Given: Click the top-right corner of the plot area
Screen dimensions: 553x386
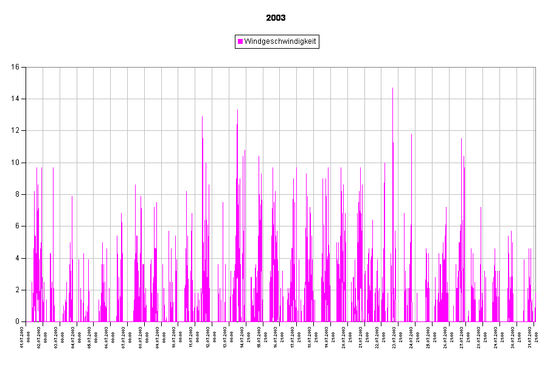Looking at the screenshot, I should point(535,68).
